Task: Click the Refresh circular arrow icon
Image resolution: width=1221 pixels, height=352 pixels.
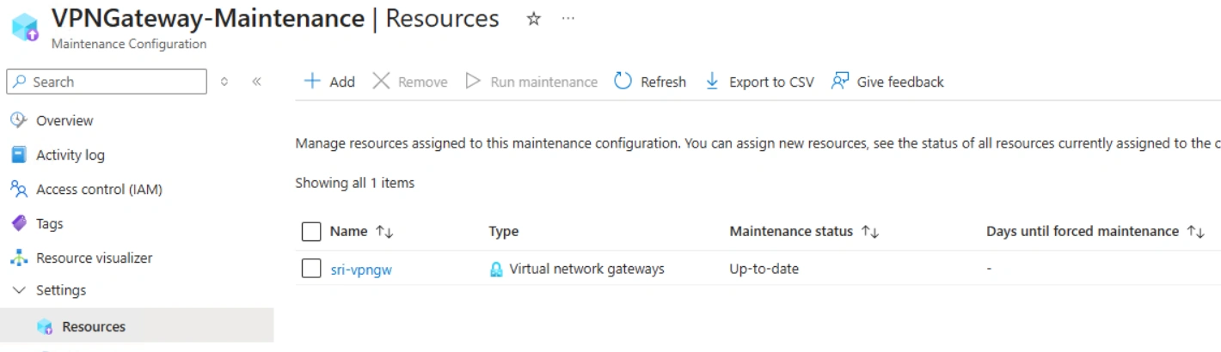Action: [623, 82]
